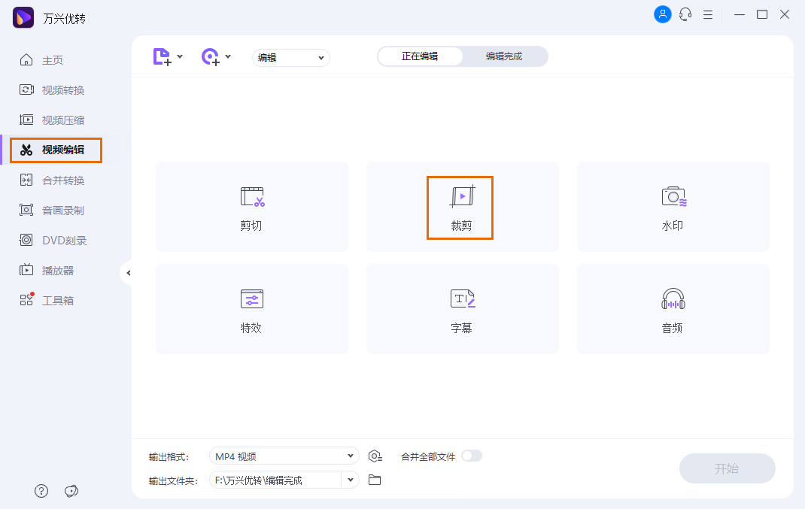Select the 字幕 (Subtitle) tool
805x509 pixels.
tap(462, 309)
